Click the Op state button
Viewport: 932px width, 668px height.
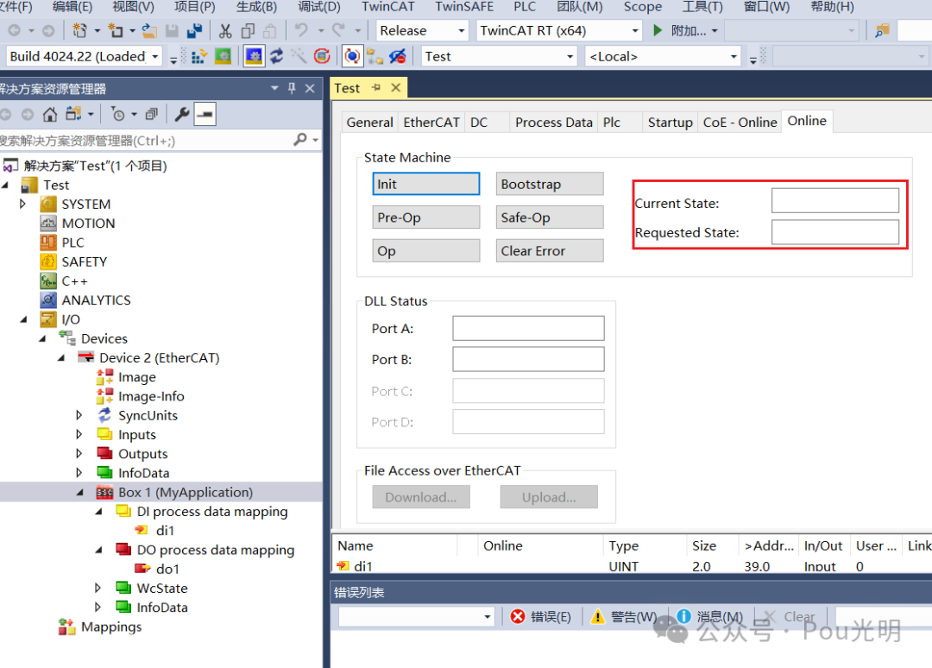426,251
